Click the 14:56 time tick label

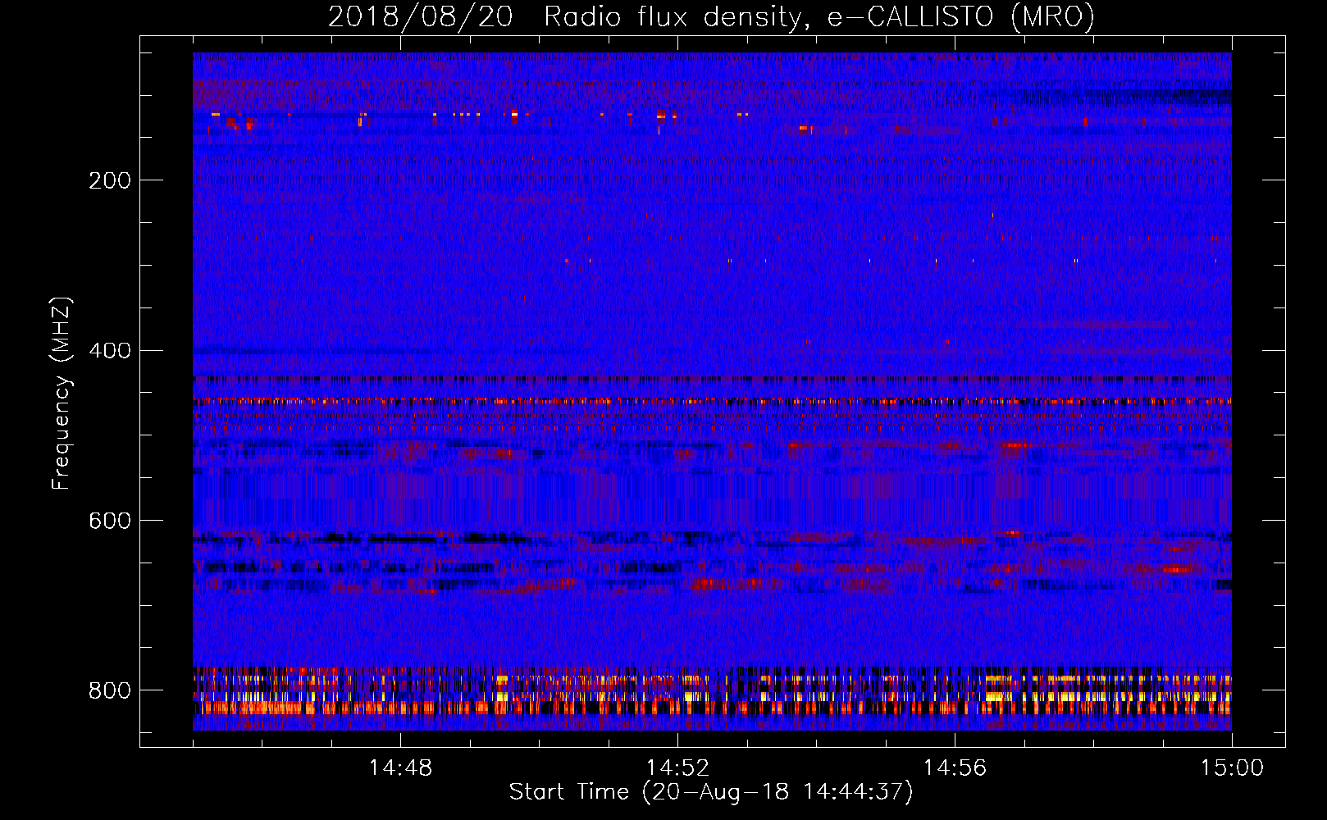955,768
